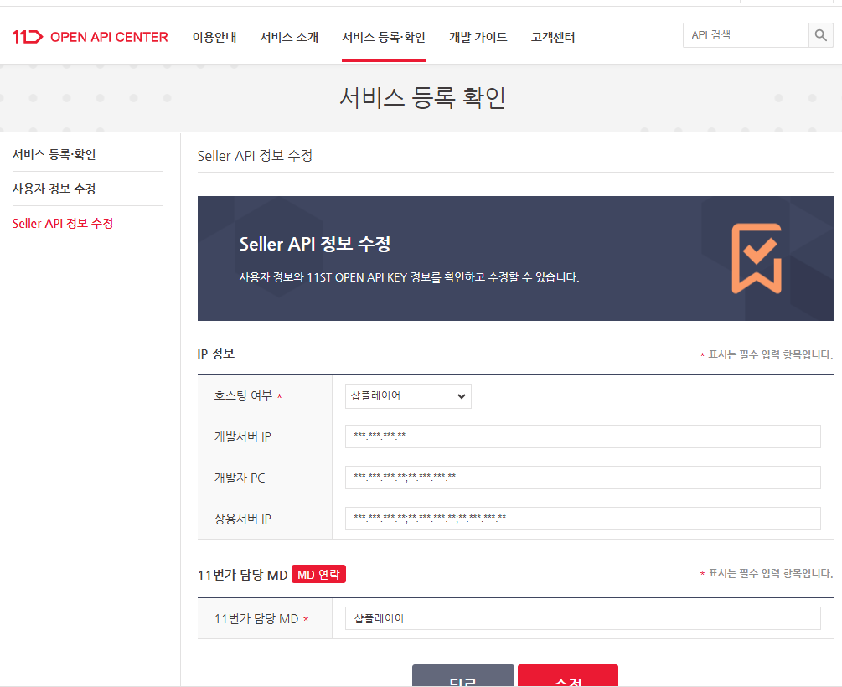Click the orange bookmark check icon

coord(757,258)
